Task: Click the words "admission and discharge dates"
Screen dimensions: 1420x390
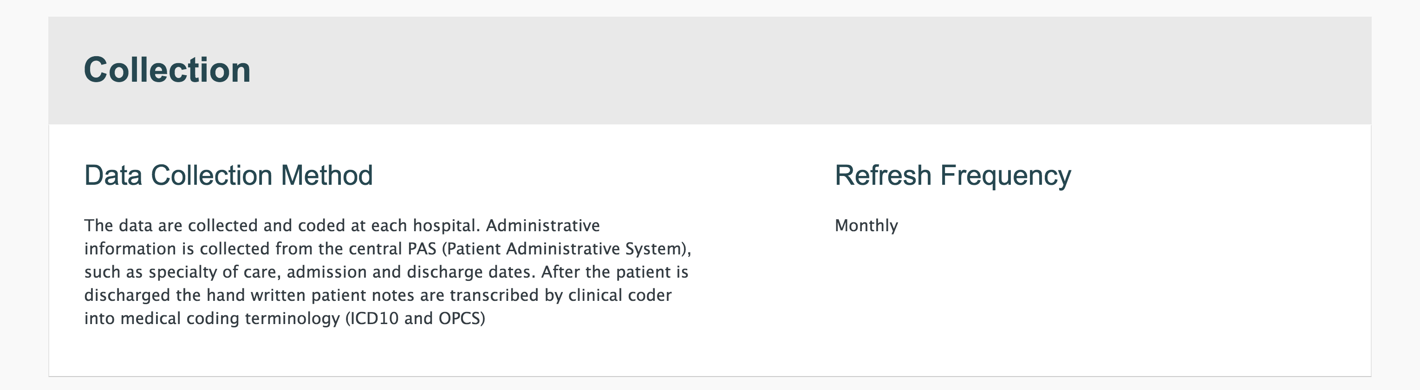Action: pos(410,272)
